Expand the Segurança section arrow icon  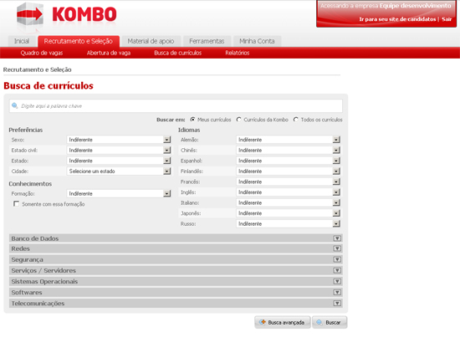click(337, 259)
